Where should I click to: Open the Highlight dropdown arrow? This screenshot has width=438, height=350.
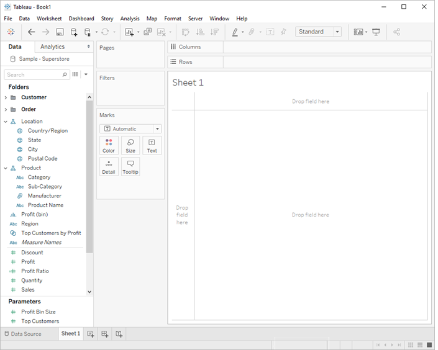243,32
